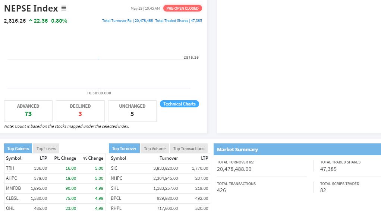Viewport: 381px width, 211px height.
Task: Click NHPC LTP value 207.00
Action: pyautogui.click(x=202, y=178)
